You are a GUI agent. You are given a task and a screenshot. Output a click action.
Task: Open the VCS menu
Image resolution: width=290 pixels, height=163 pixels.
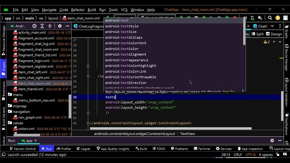tap(124, 10)
